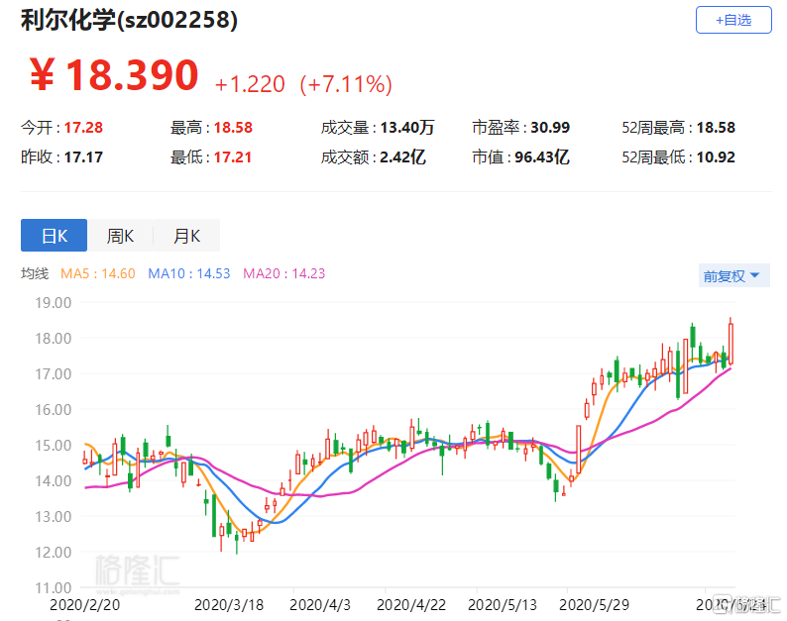Viewport: 787px width, 621px height.
Task: Click the 均线 label beside the MA legend
Action: coord(35,273)
